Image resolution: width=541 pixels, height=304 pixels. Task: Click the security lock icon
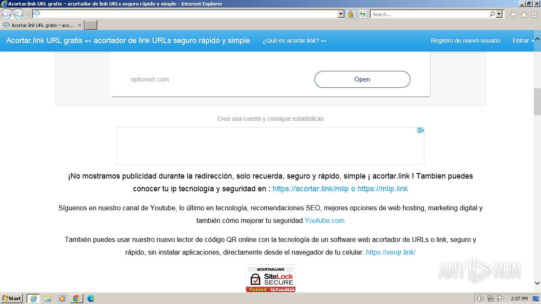tap(350, 14)
